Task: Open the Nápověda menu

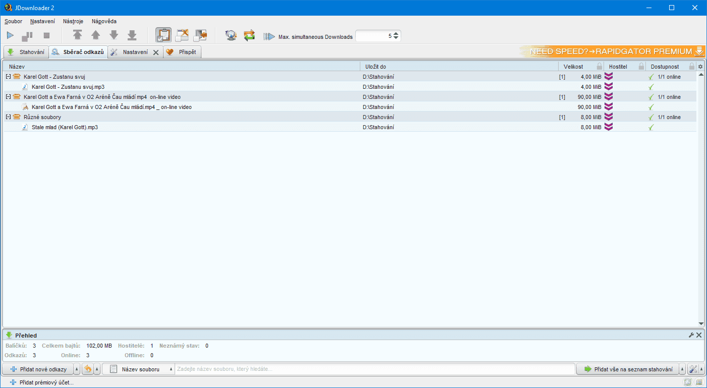Action: [104, 21]
